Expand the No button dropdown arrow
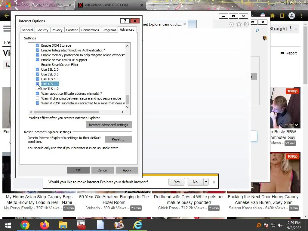This screenshot has height=231, width=308. coord(206,182)
